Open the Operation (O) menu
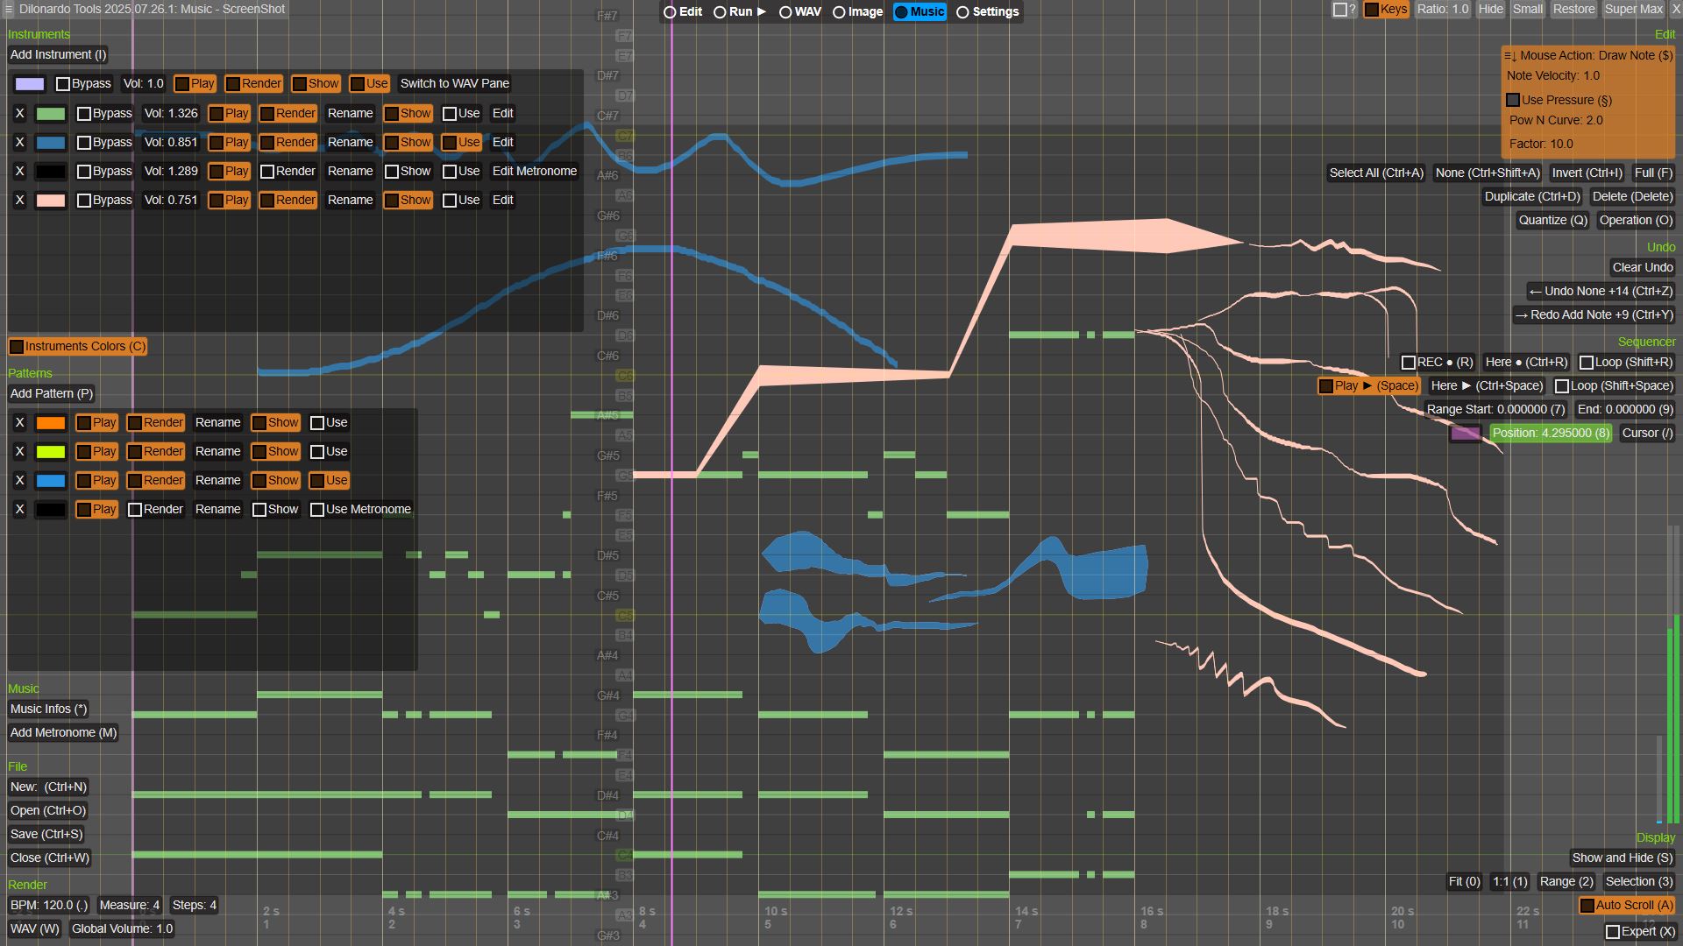 tap(1635, 220)
